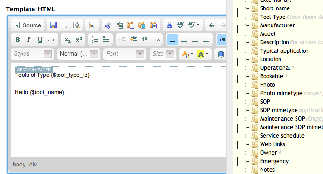Click the Block Quote icon

[x=145, y=40]
